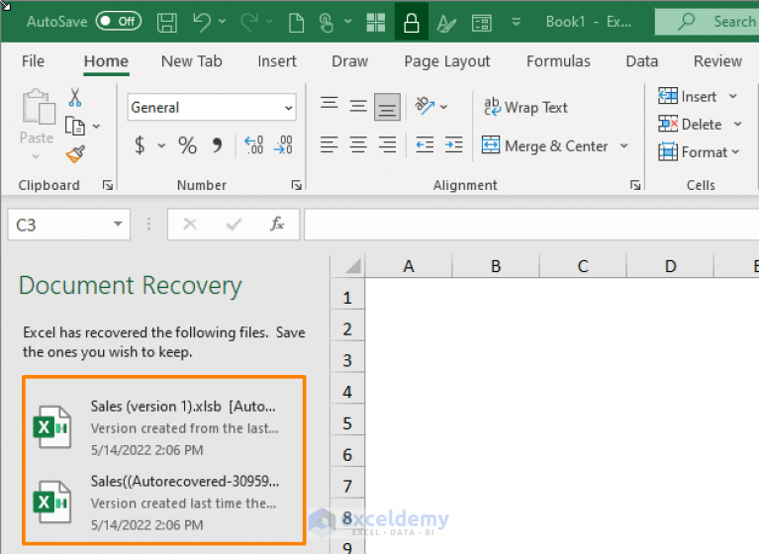Click the Copy icon

coord(75,127)
